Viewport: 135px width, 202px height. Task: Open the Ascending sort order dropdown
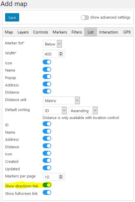point(83,110)
